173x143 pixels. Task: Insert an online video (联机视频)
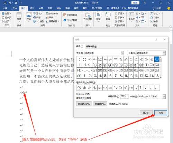[x=88, y=17]
